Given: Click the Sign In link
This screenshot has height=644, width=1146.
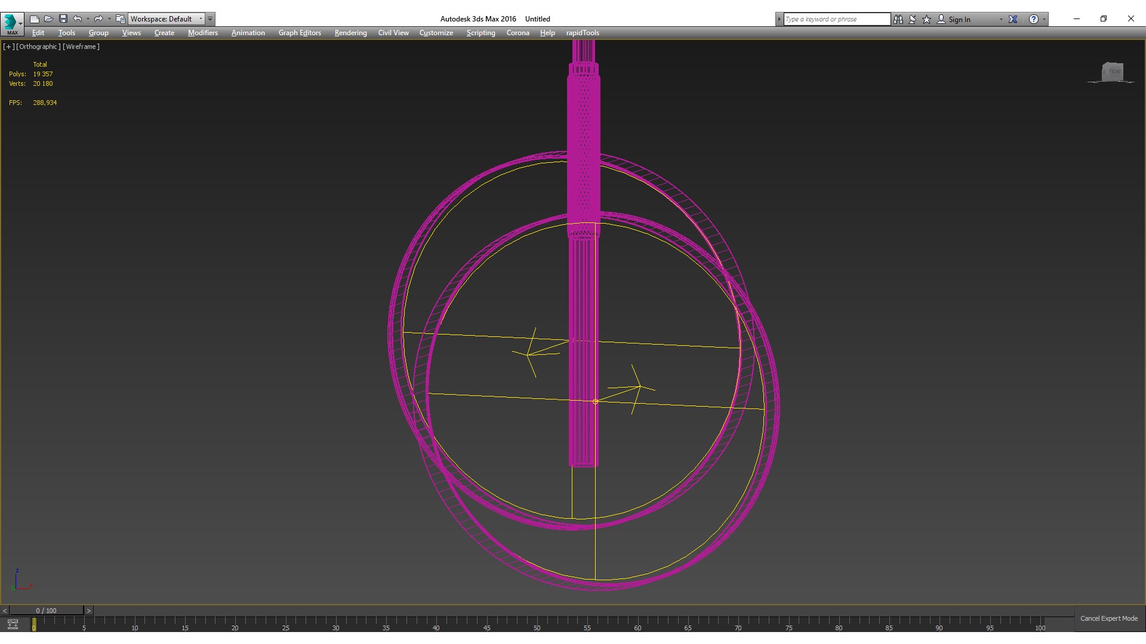Looking at the screenshot, I should (x=959, y=20).
